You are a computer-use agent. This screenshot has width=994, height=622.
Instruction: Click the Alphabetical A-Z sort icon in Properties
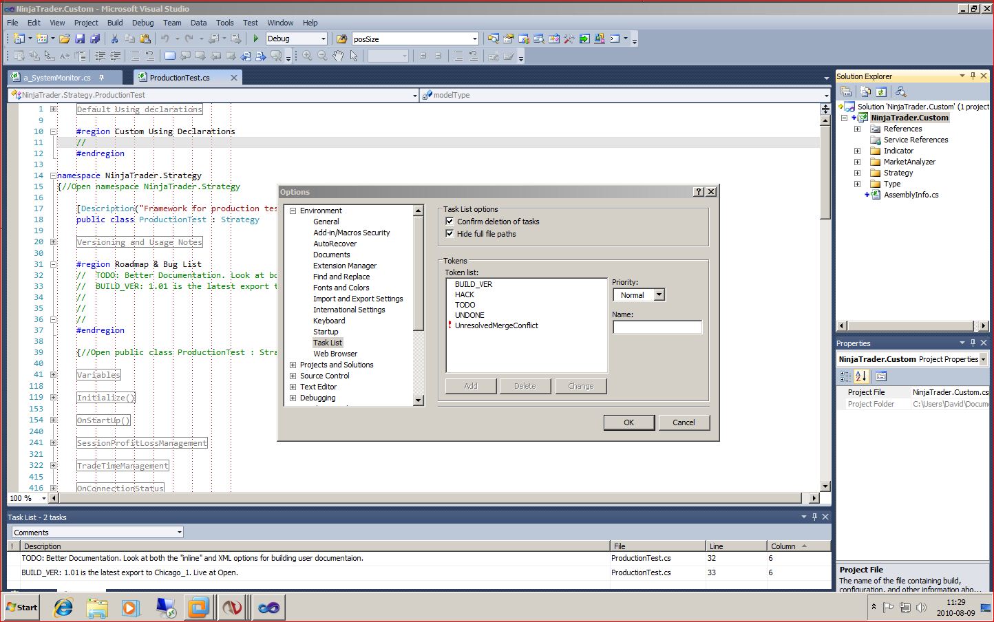tap(861, 376)
